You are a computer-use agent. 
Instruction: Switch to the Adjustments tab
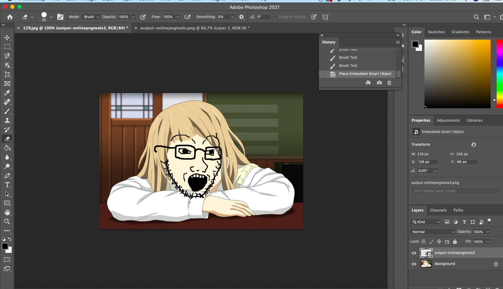tap(448, 120)
